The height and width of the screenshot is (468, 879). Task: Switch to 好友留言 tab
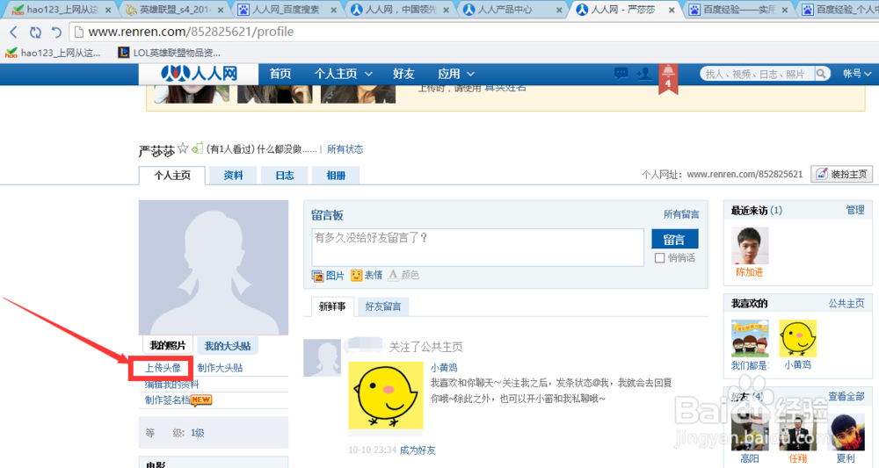[383, 306]
